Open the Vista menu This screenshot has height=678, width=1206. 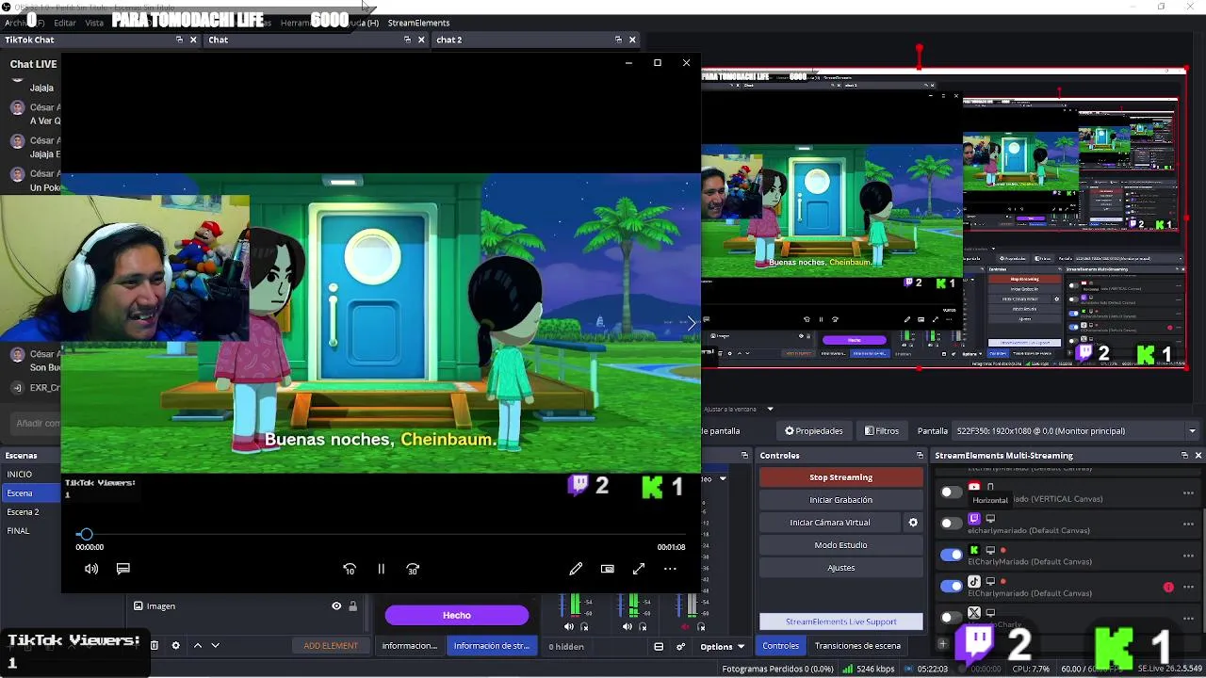(x=94, y=23)
